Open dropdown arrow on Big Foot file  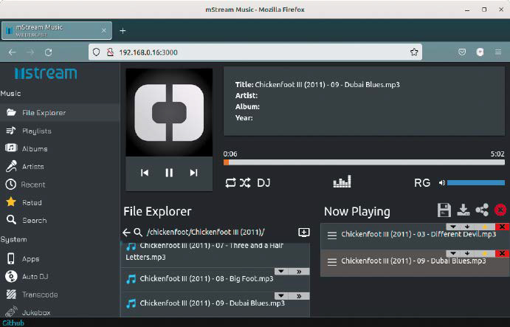281,272
